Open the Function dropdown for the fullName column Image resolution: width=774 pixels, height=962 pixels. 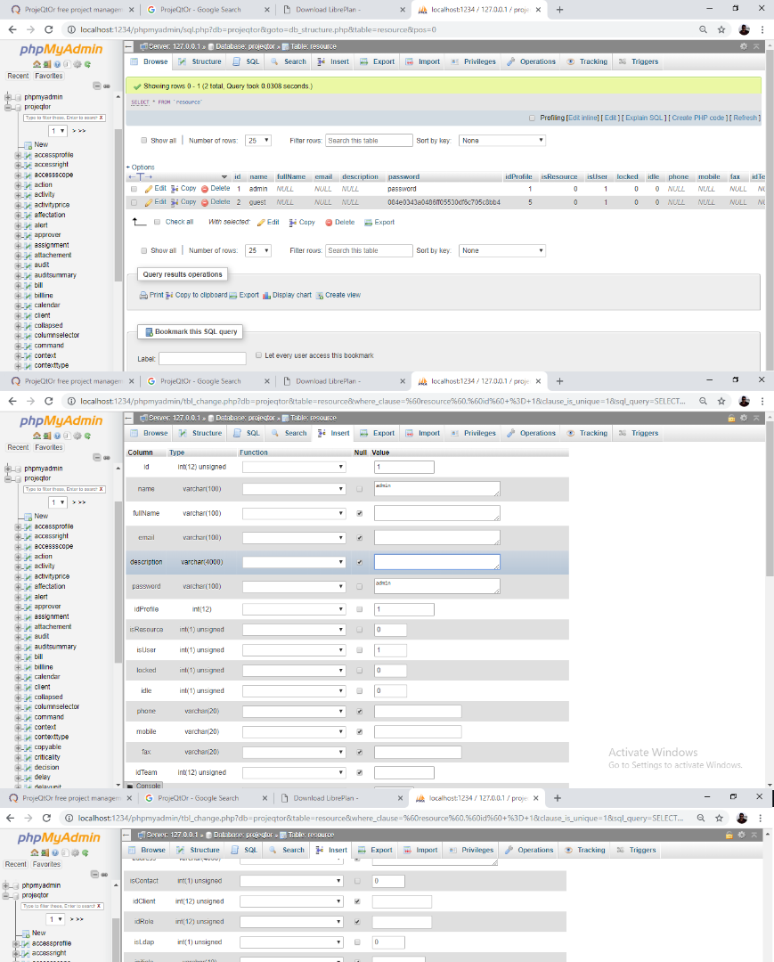[293, 514]
